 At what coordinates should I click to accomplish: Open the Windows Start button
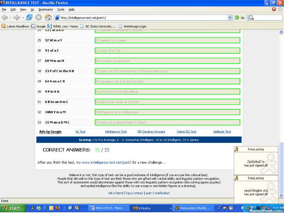pyautogui.click(x=11, y=208)
